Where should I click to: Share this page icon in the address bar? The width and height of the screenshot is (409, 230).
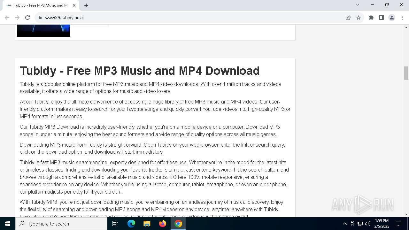(348, 18)
